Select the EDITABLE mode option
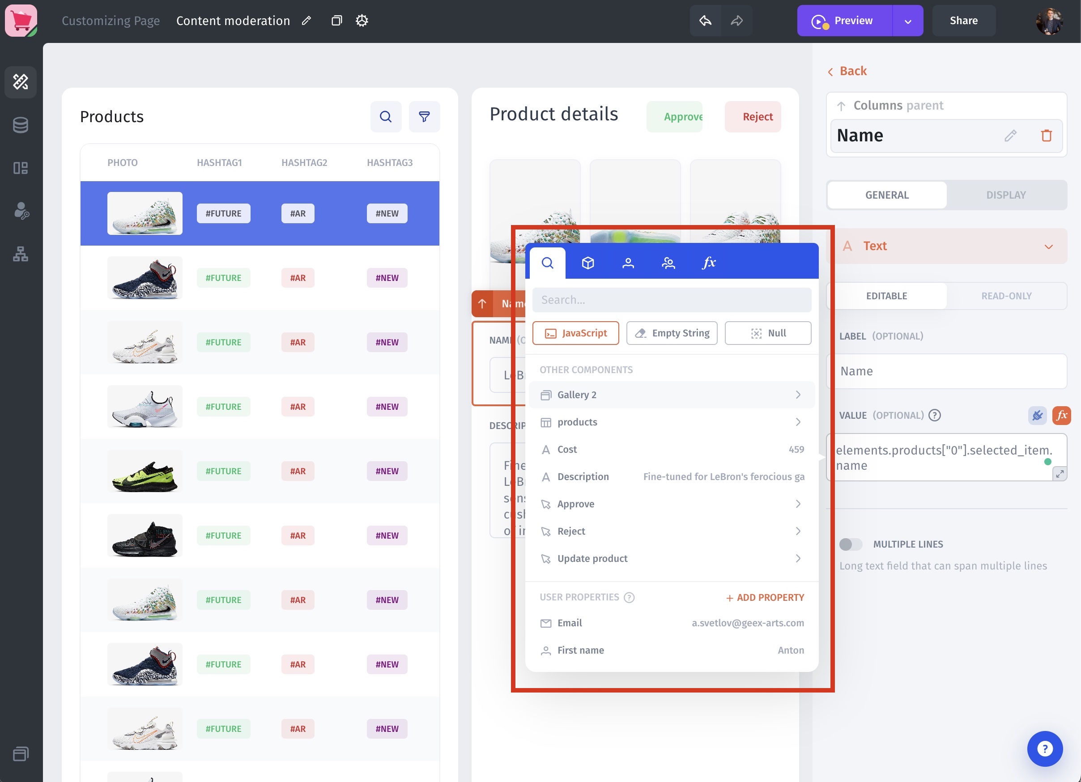This screenshot has height=782, width=1081. [x=886, y=296]
